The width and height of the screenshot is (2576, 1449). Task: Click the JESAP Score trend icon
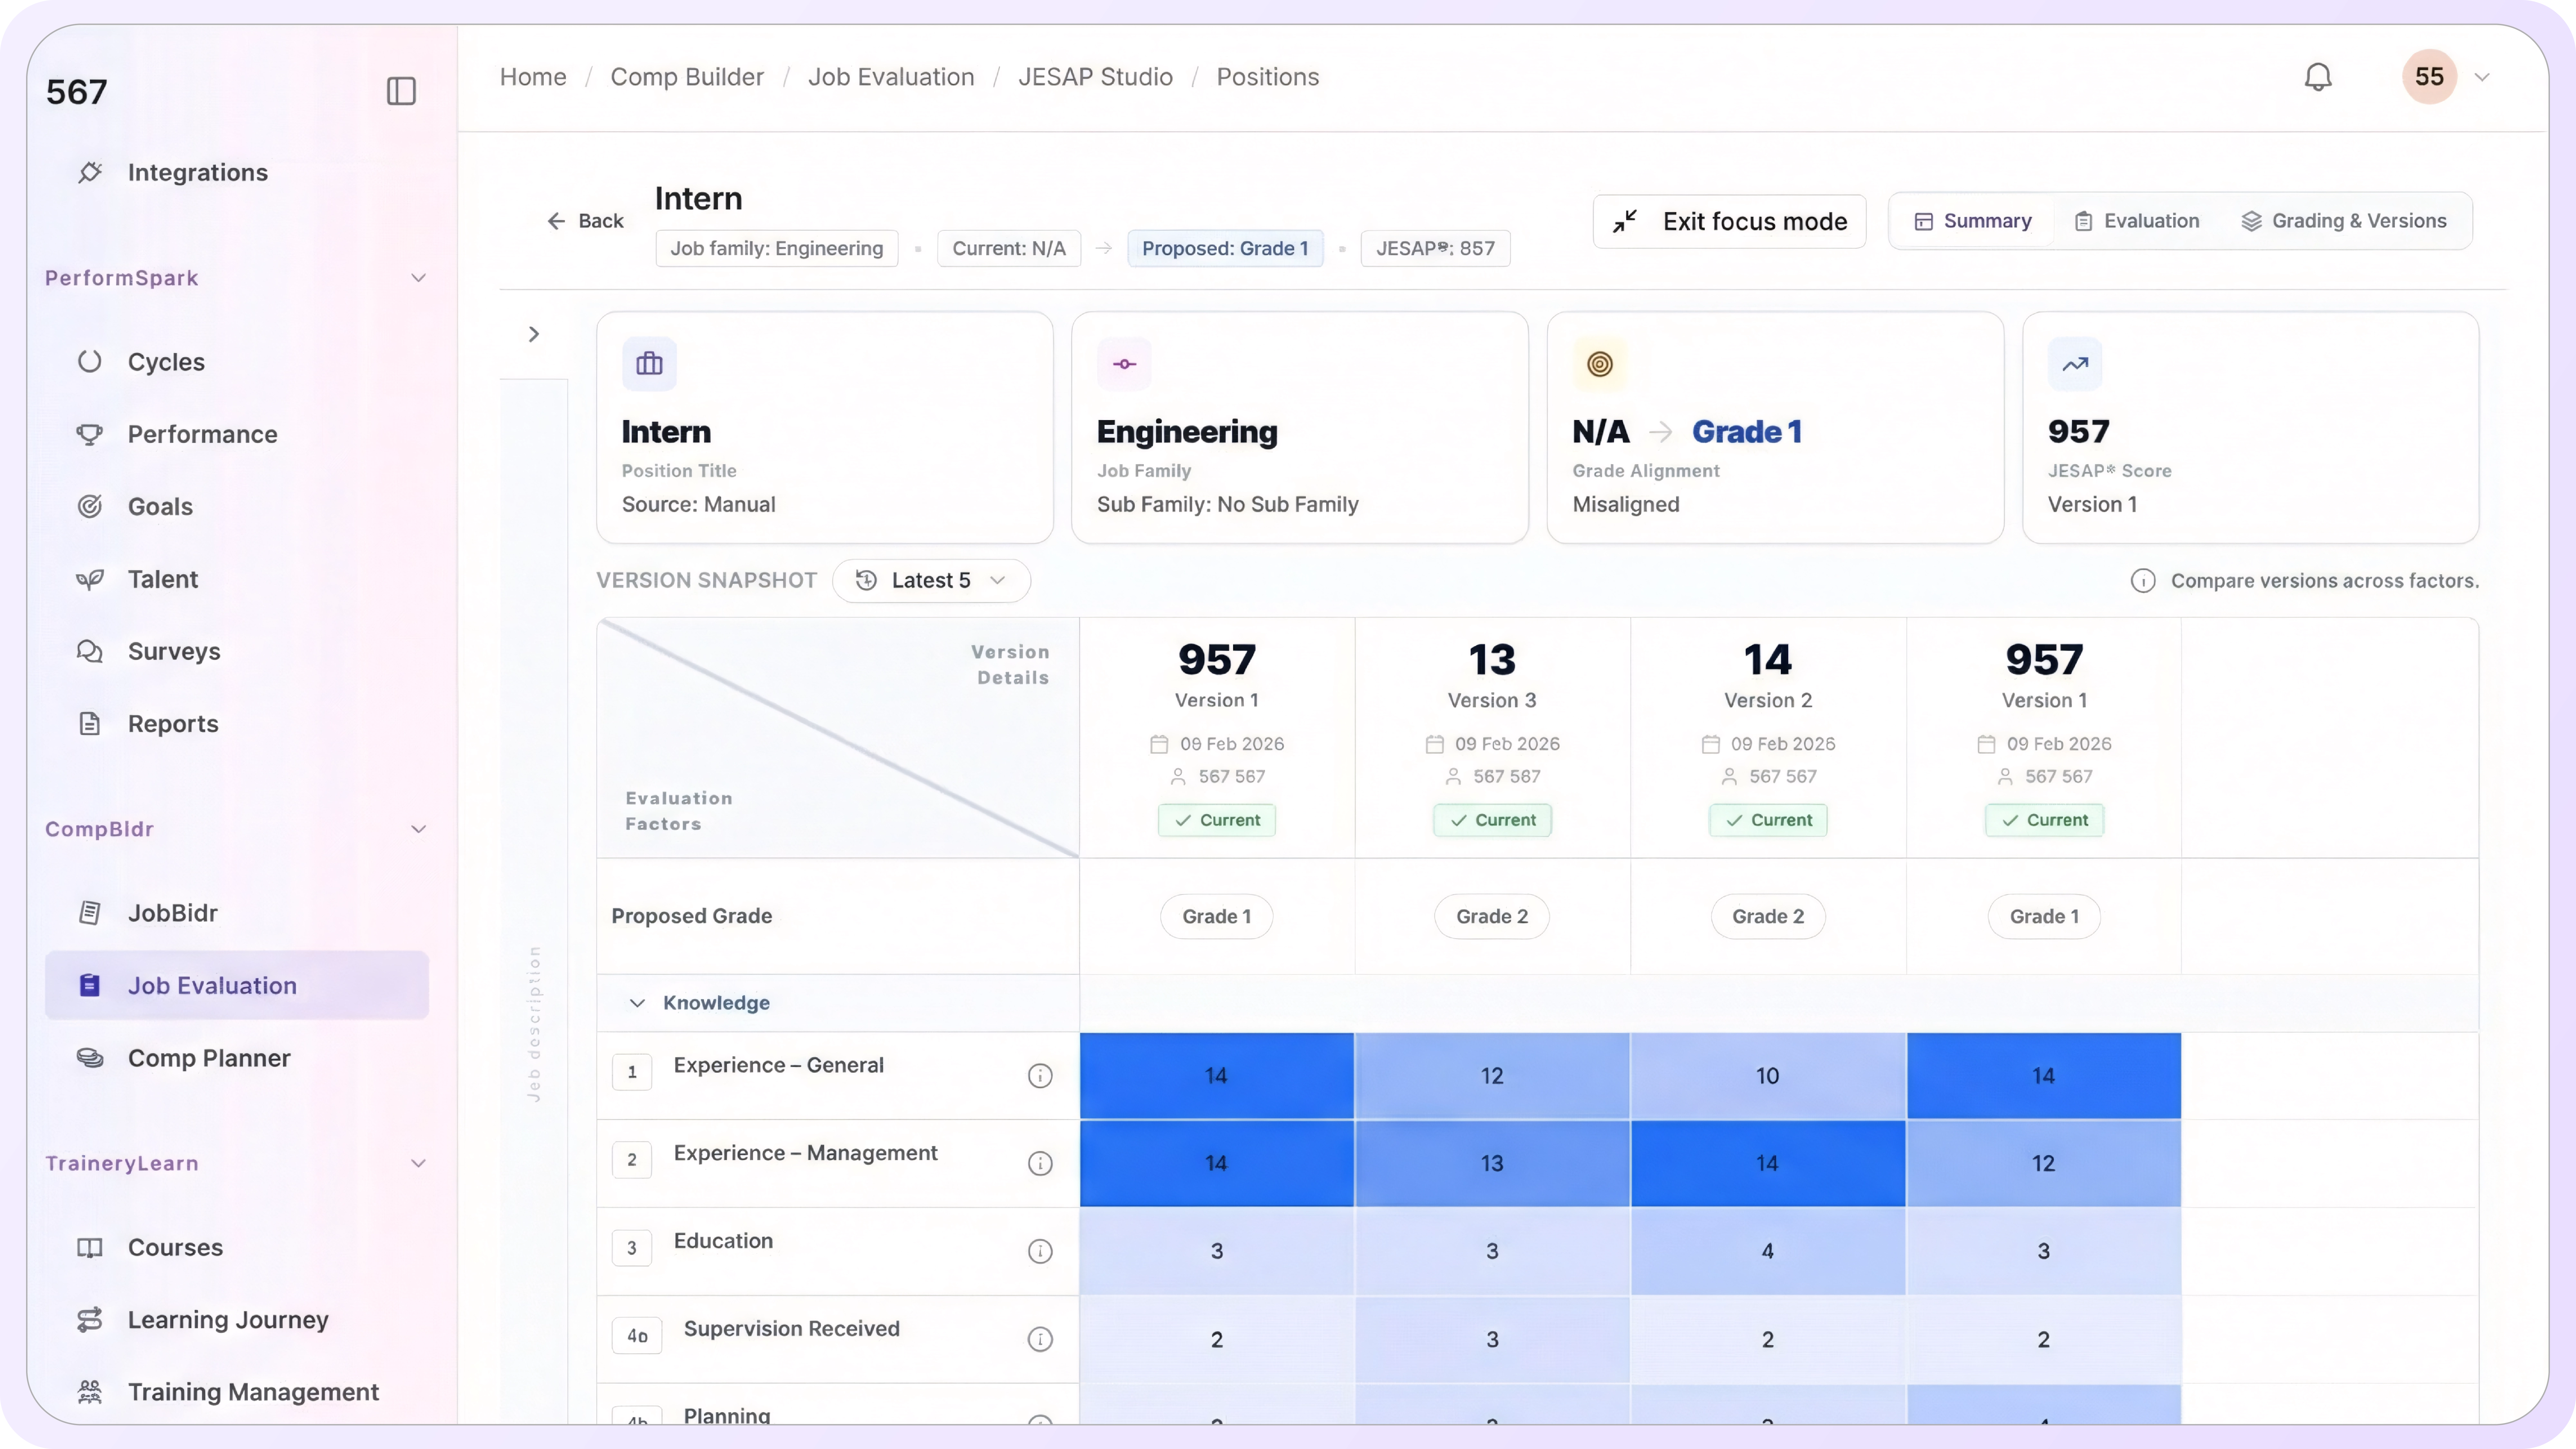2075,364
